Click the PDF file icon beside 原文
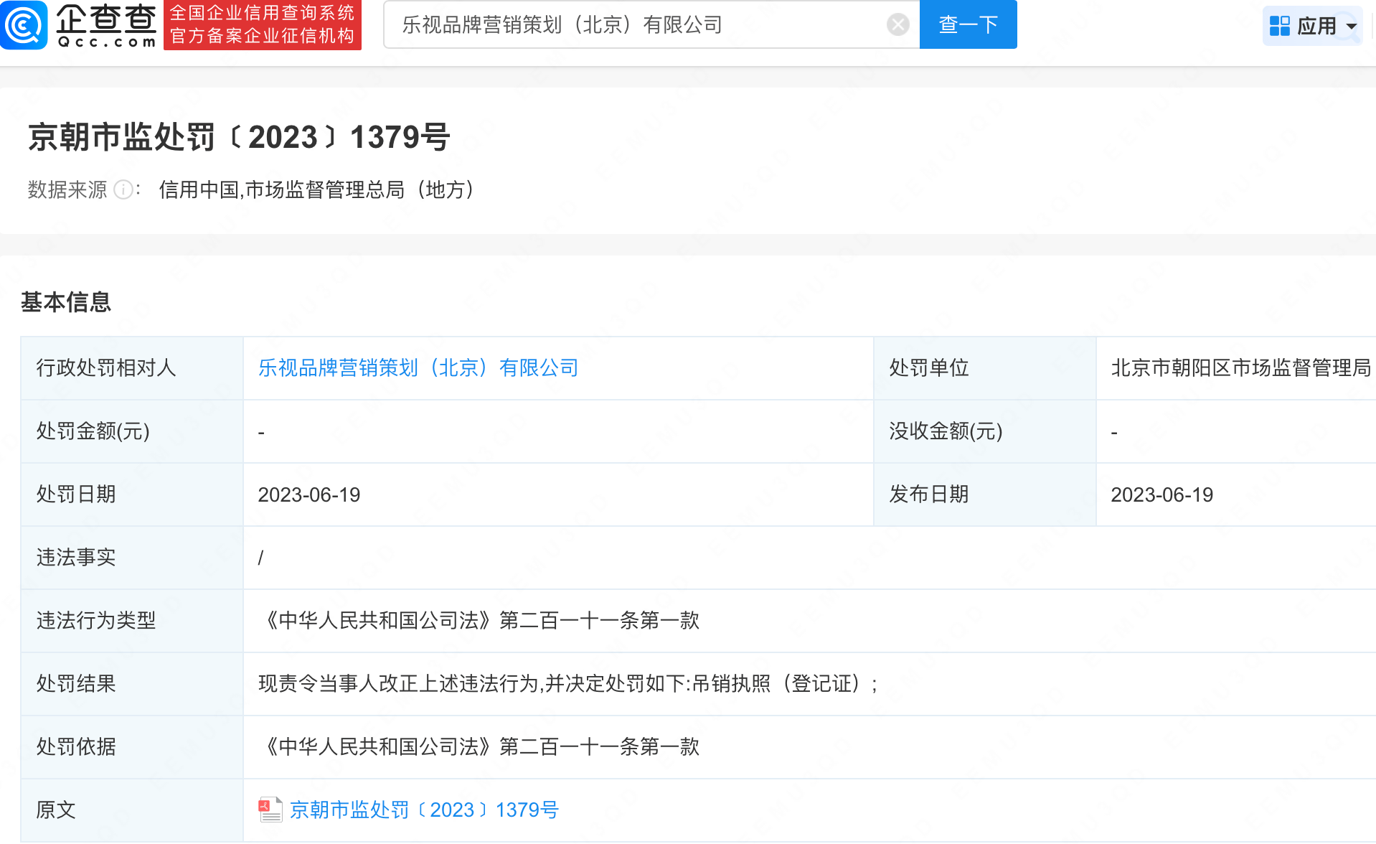The width and height of the screenshot is (1376, 844). (x=270, y=810)
